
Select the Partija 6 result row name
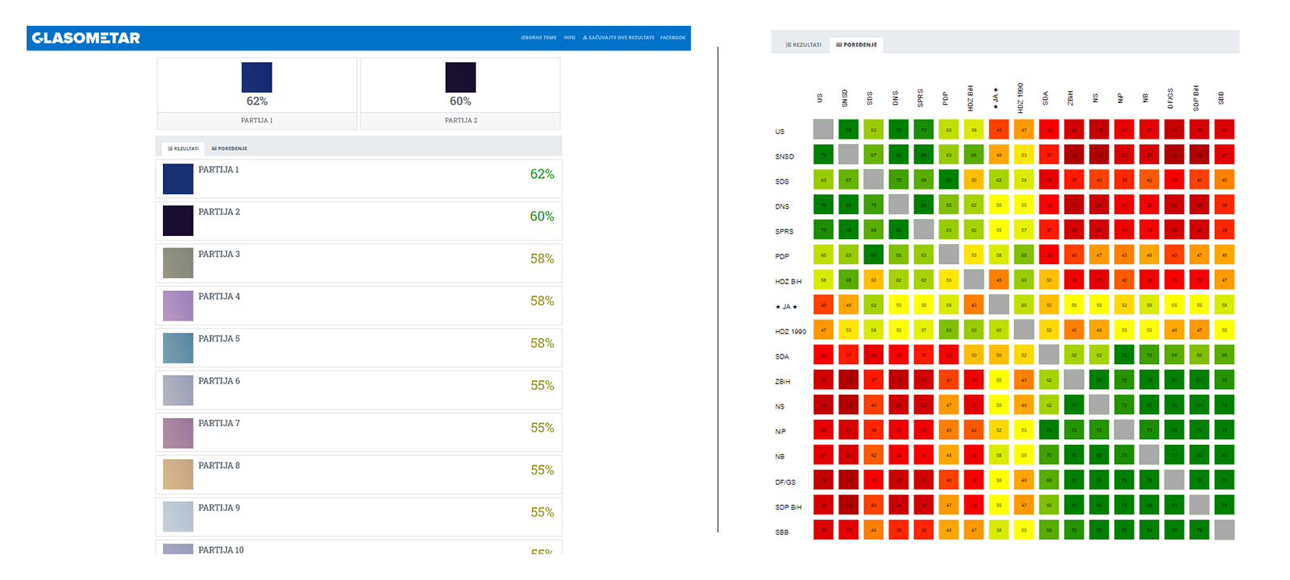click(x=219, y=381)
